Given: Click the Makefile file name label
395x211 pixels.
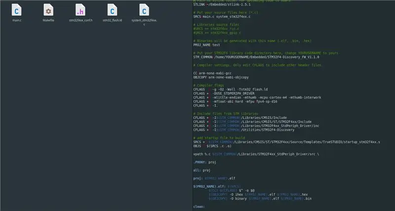Looking at the screenshot, I should pyautogui.click(x=48, y=20).
